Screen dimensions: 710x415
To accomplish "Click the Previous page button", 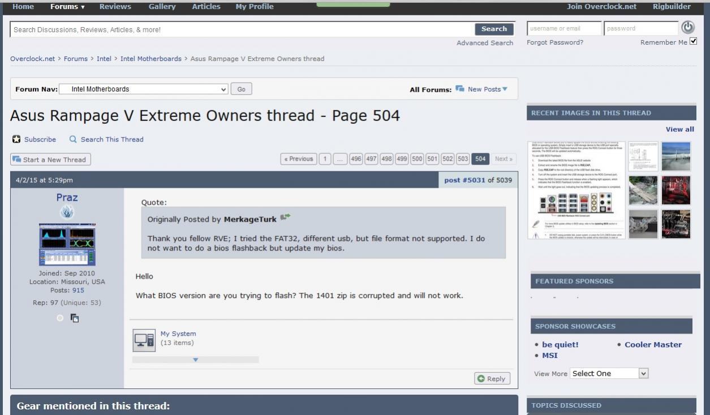I will 299,159.
